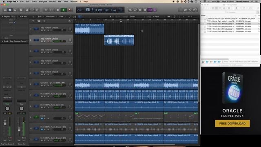Click the Fast Forward transport button
The width and height of the screenshot is (261, 147).
(52, 10)
